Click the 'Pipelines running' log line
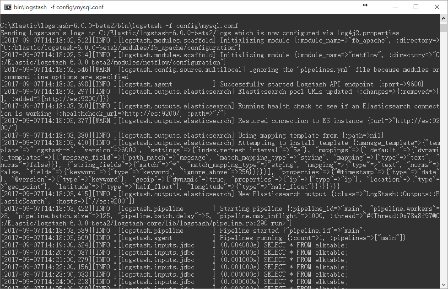Screen dimensions: 448x289 203,238
